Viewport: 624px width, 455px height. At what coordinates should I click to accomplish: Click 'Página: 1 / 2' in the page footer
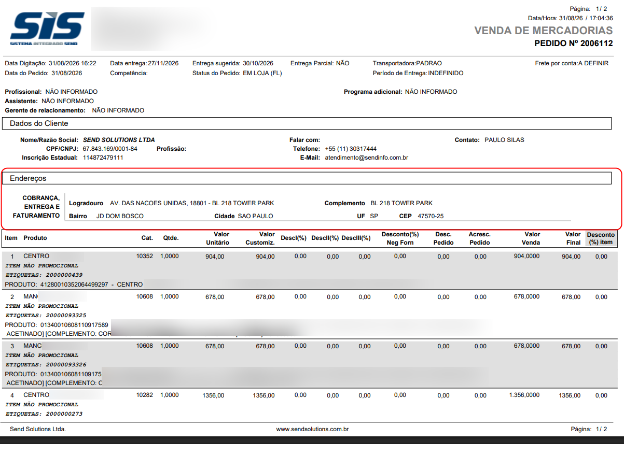[589, 429]
